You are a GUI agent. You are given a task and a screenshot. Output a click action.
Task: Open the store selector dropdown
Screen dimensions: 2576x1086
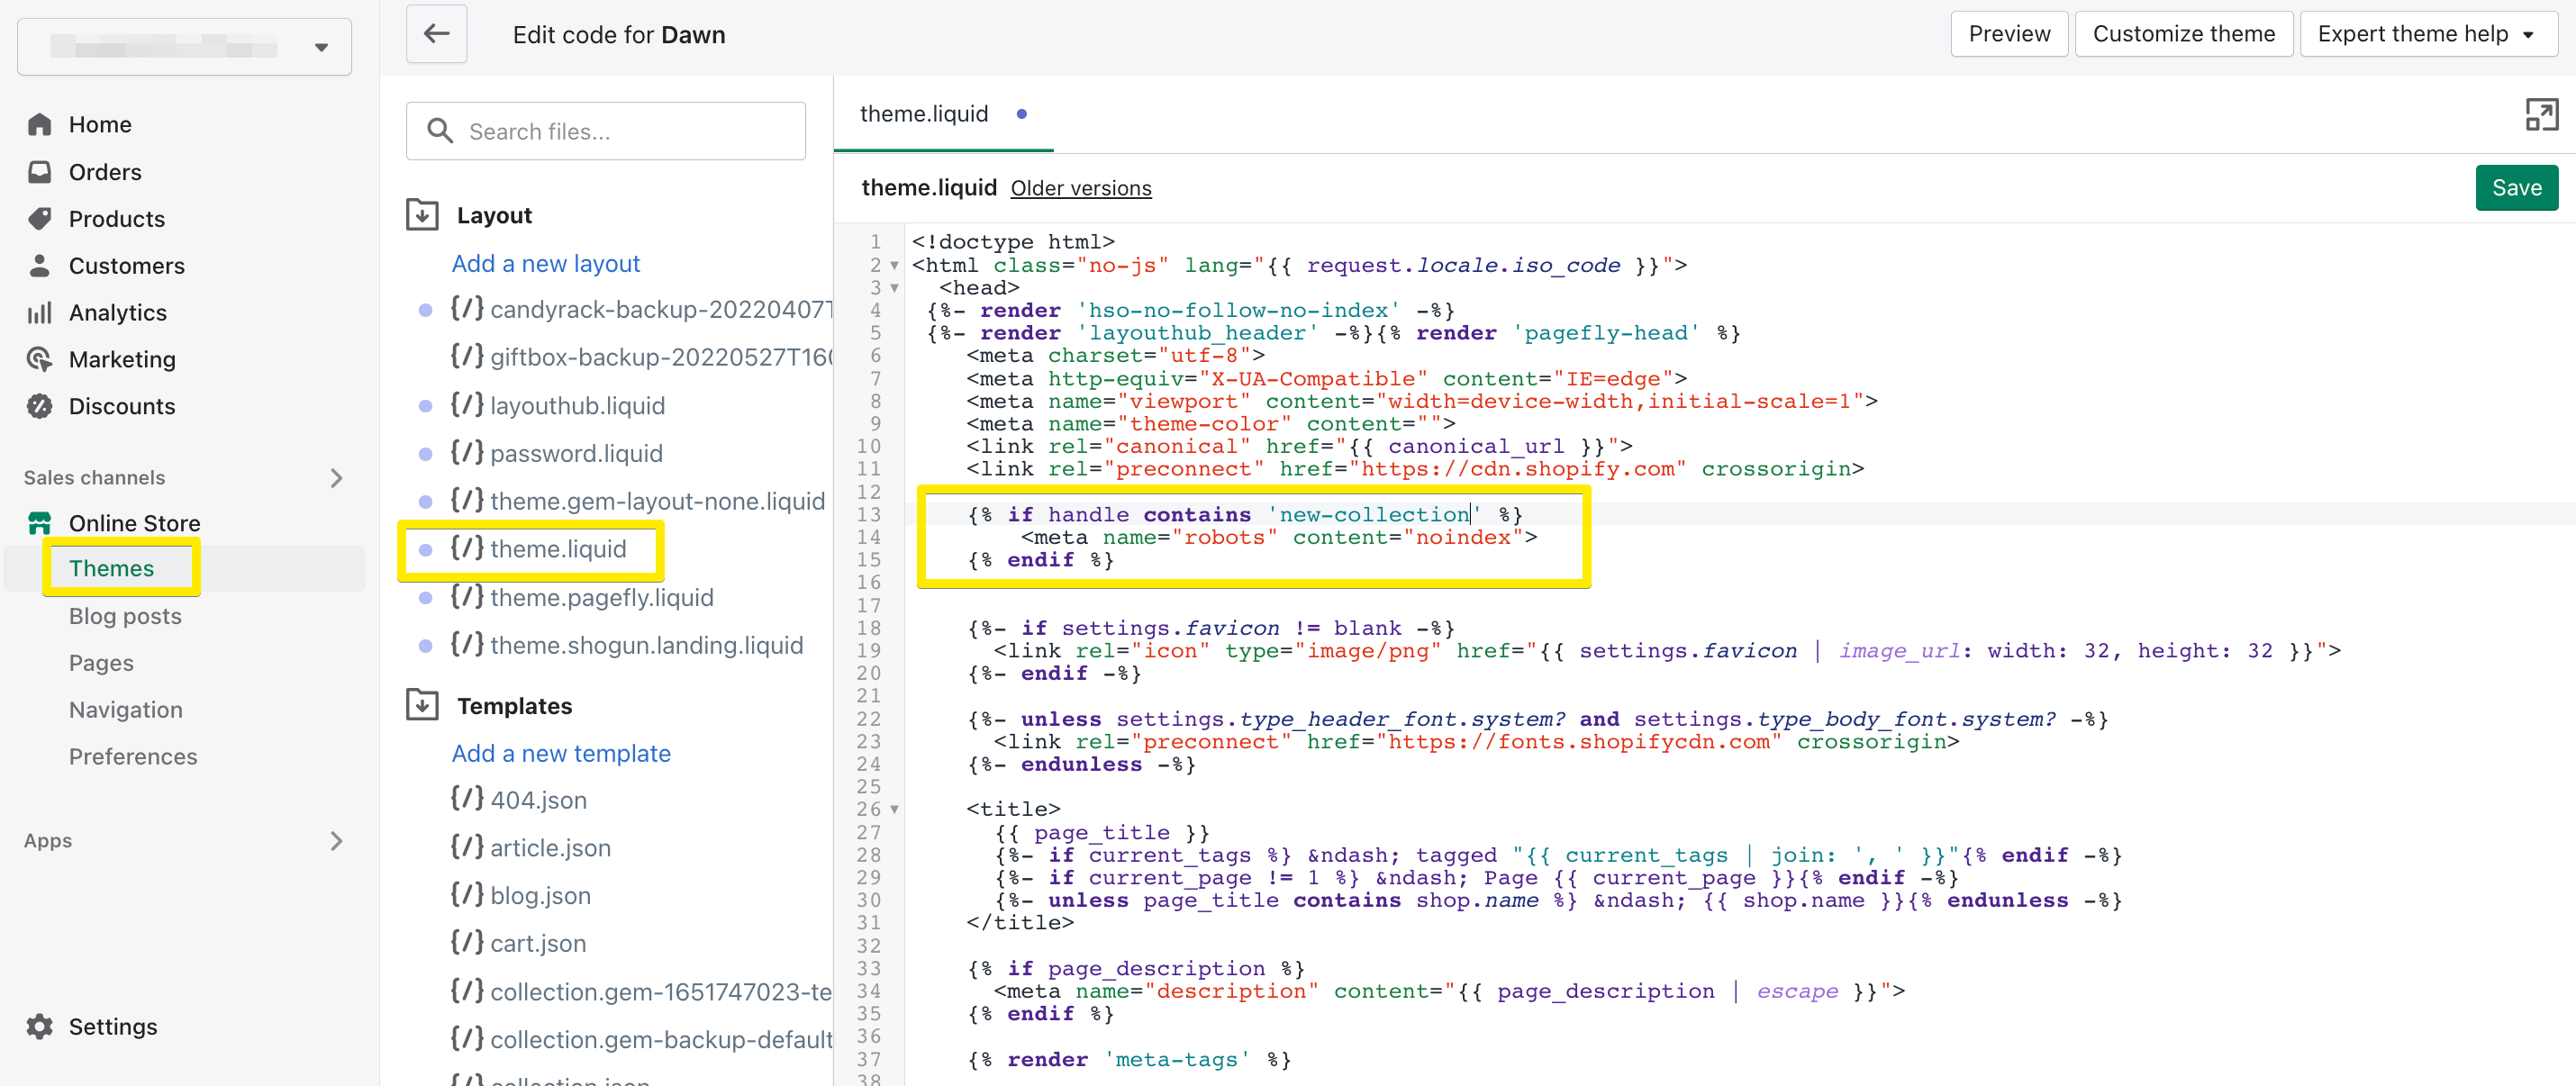(x=184, y=47)
